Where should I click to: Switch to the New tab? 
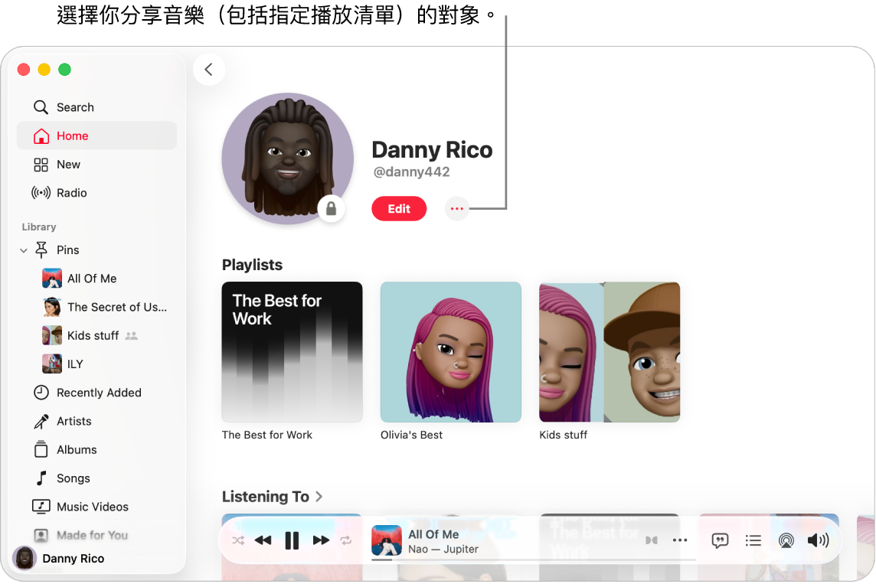pos(67,164)
